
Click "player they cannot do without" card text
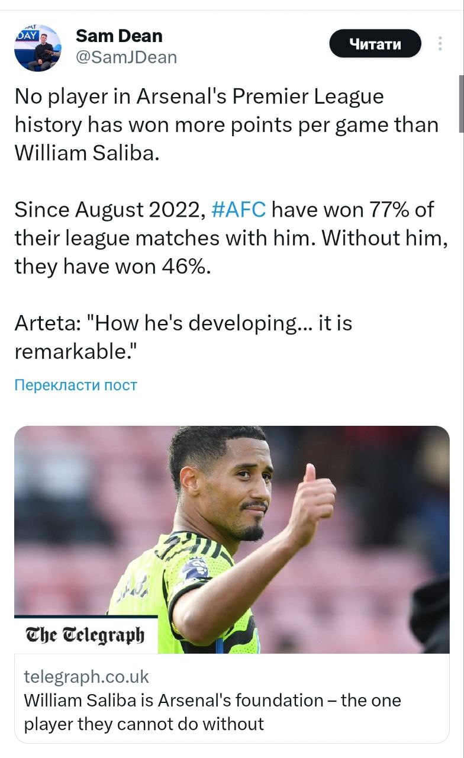(144, 724)
